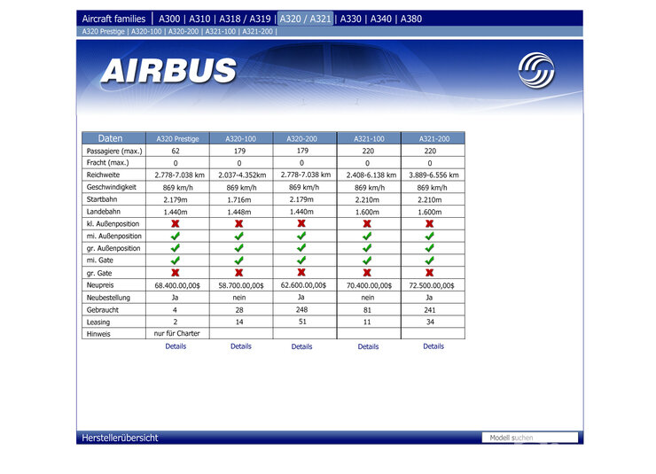Screen dimensions: 656x474
Task: Click red cross for A320-200 kl. Außenposition
Action: [301, 223]
